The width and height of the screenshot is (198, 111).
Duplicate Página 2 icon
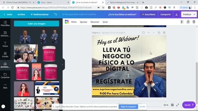point(159,33)
